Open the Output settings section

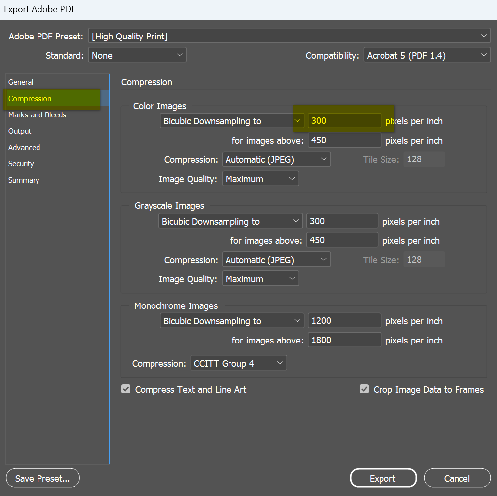click(x=20, y=131)
